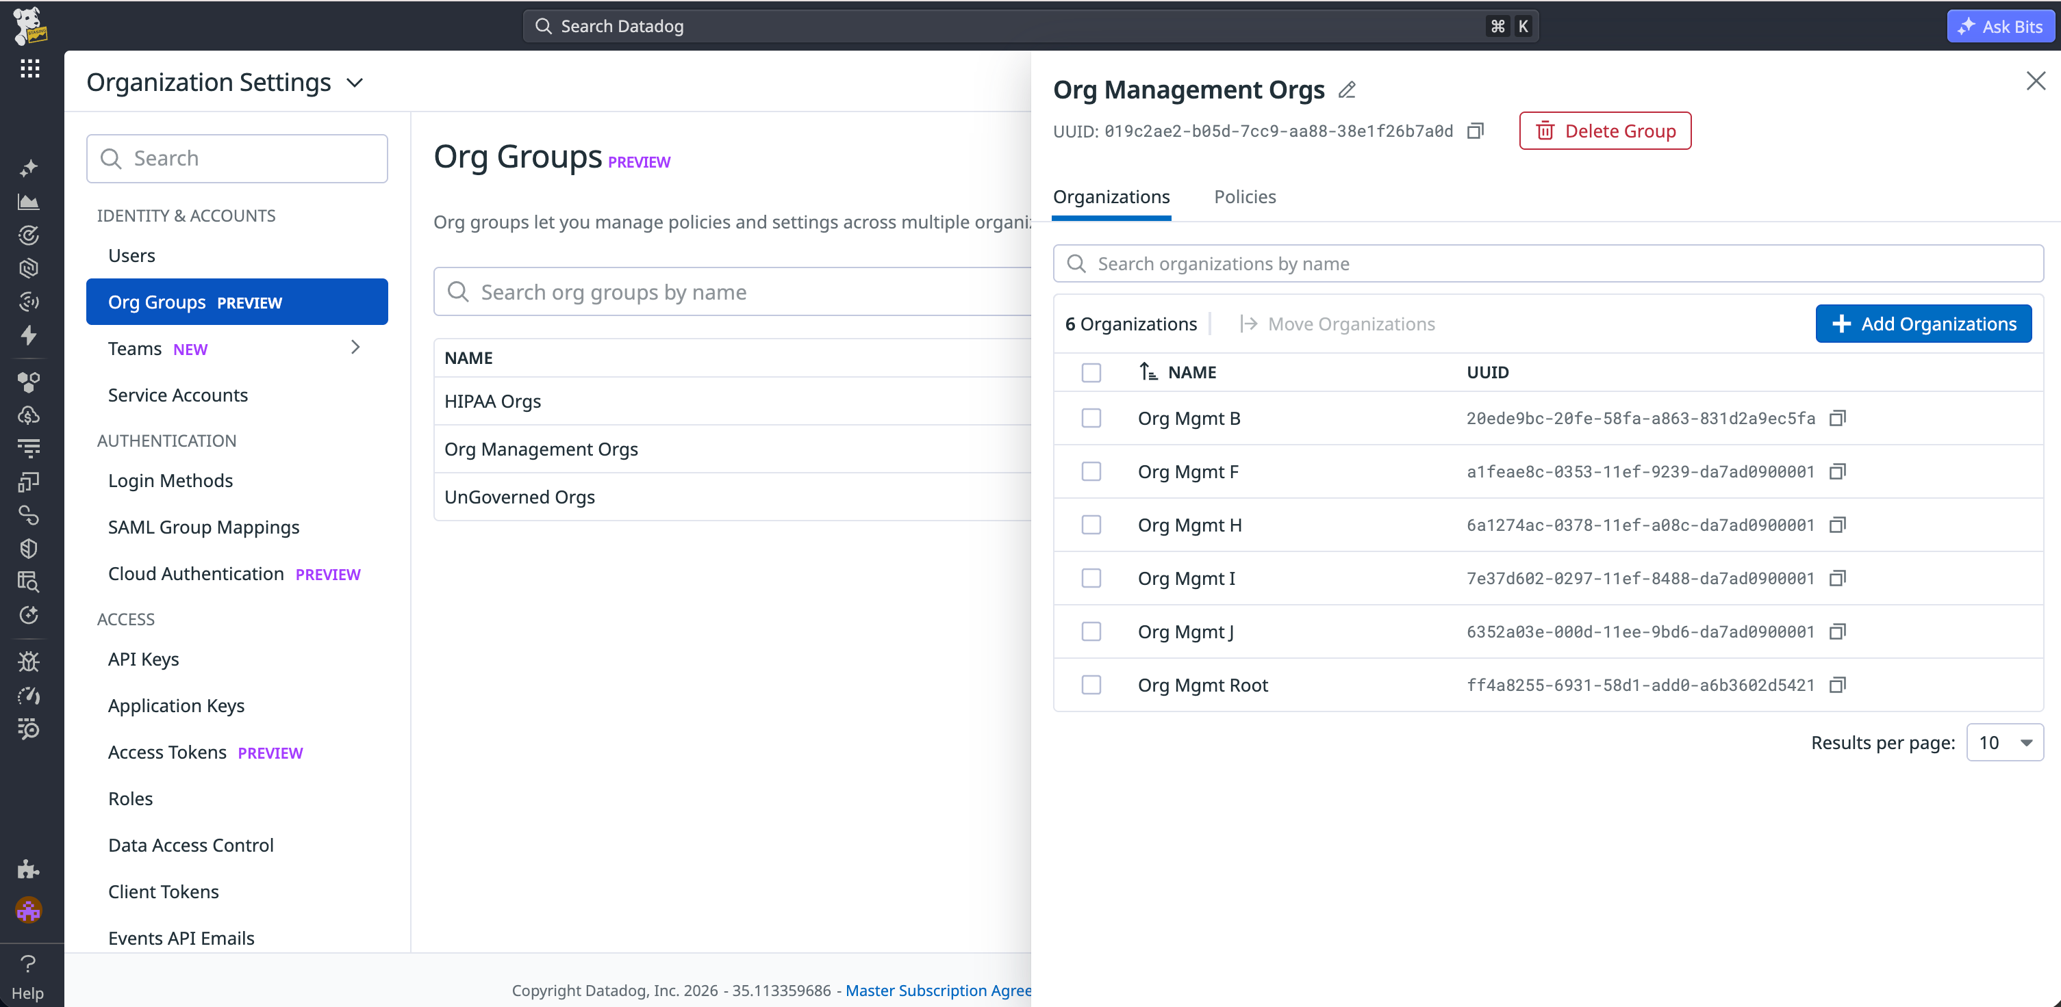Open the Master Subscription Agreement link
This screenshot has width=2061, height=1007.
click(939, 990)
